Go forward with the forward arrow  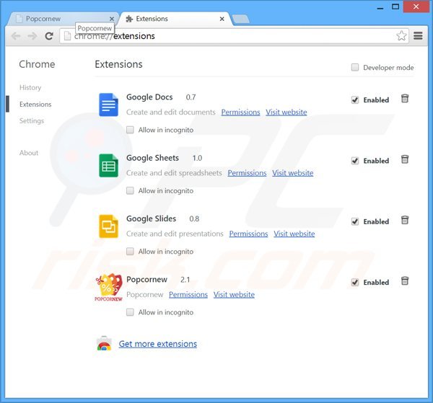pyautogui.click(x=32, y=36)
